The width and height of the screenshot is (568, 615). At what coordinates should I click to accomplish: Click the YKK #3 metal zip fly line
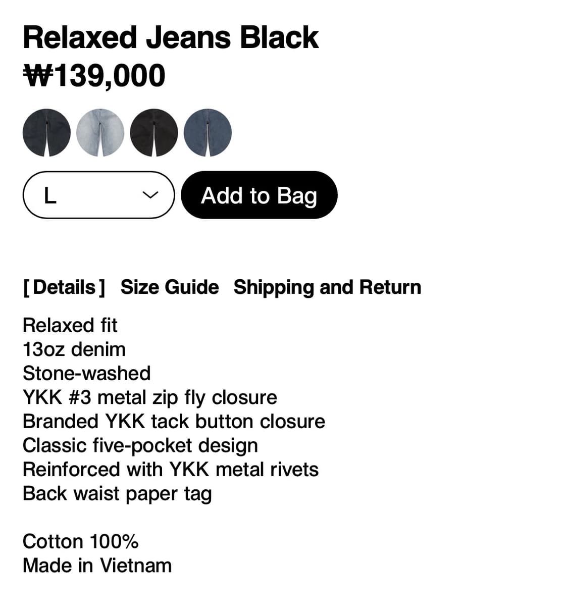click(x=150, y=397)
